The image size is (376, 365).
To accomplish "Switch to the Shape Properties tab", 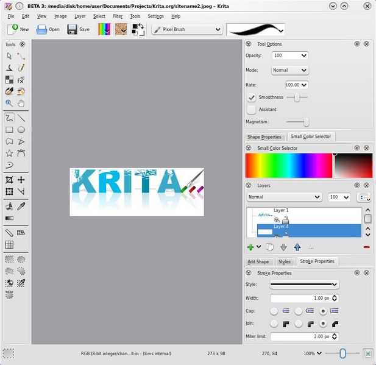I will pos(264,137).
